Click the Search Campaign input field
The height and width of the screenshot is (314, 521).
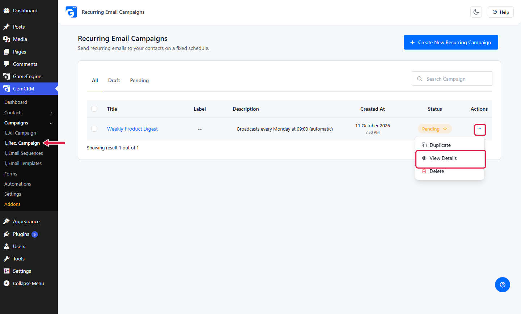[452, 78]
